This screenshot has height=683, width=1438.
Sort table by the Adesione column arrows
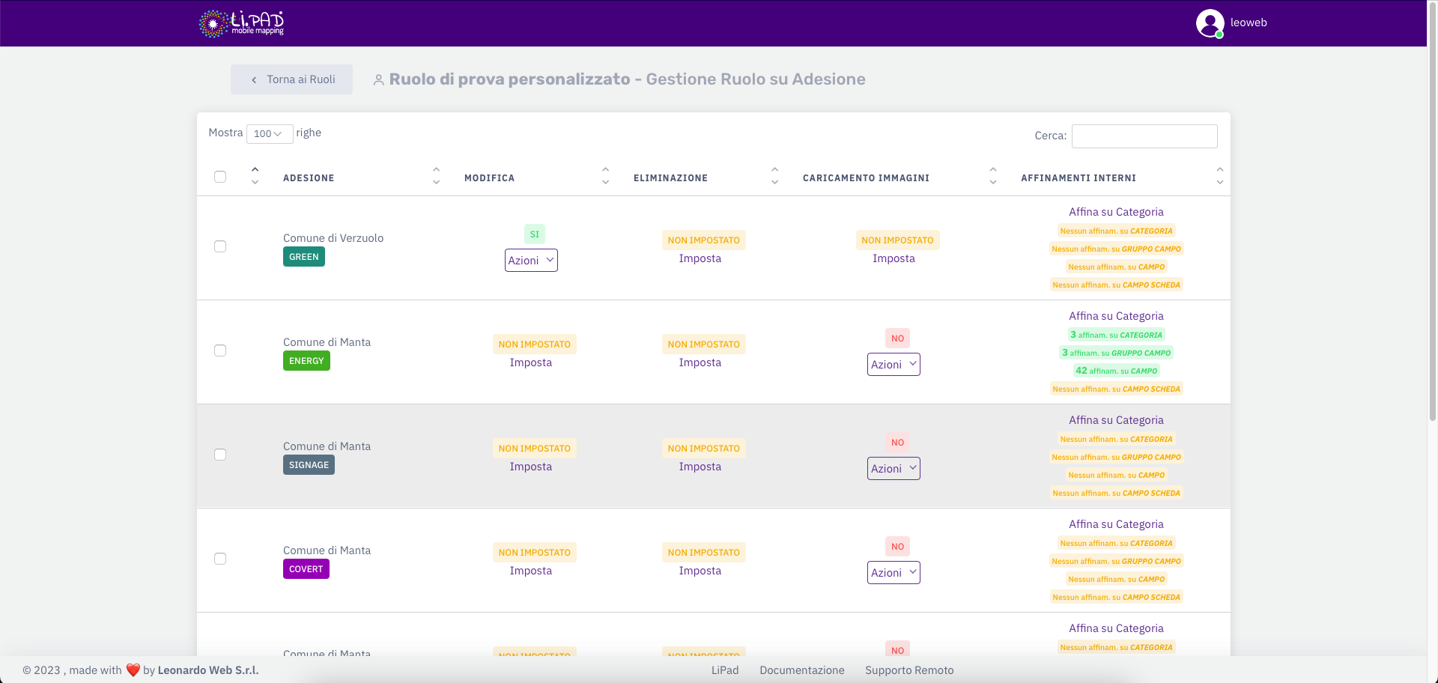click(436, 177)
